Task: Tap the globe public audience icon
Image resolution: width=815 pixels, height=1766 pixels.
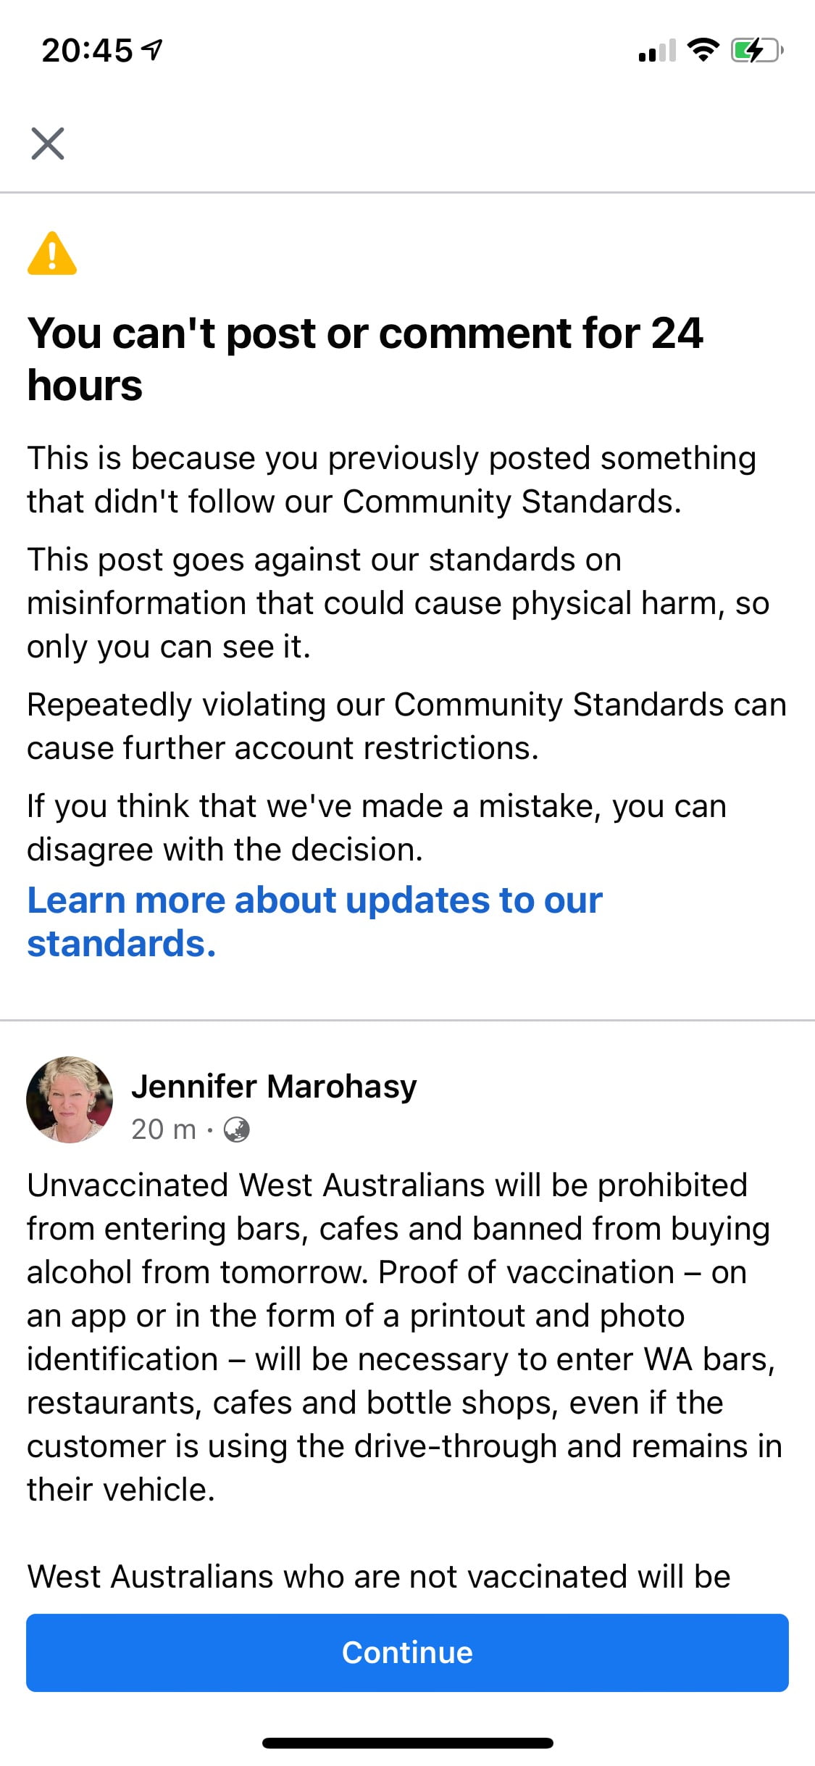Action: pyautogui.click(x=236, y=1129)
